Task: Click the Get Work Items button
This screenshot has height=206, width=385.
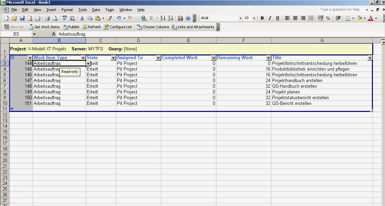Action: pos(44,27)
